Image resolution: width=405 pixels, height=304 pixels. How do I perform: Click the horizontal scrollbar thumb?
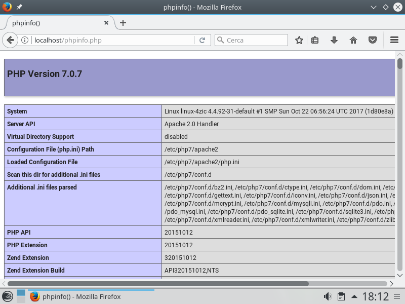point(158,284)
